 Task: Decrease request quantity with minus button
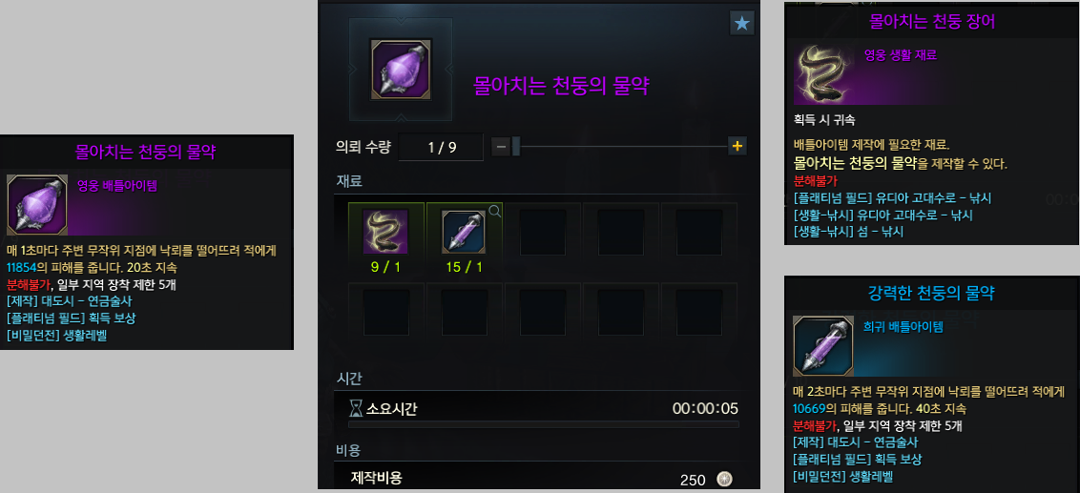click(502, 146)
